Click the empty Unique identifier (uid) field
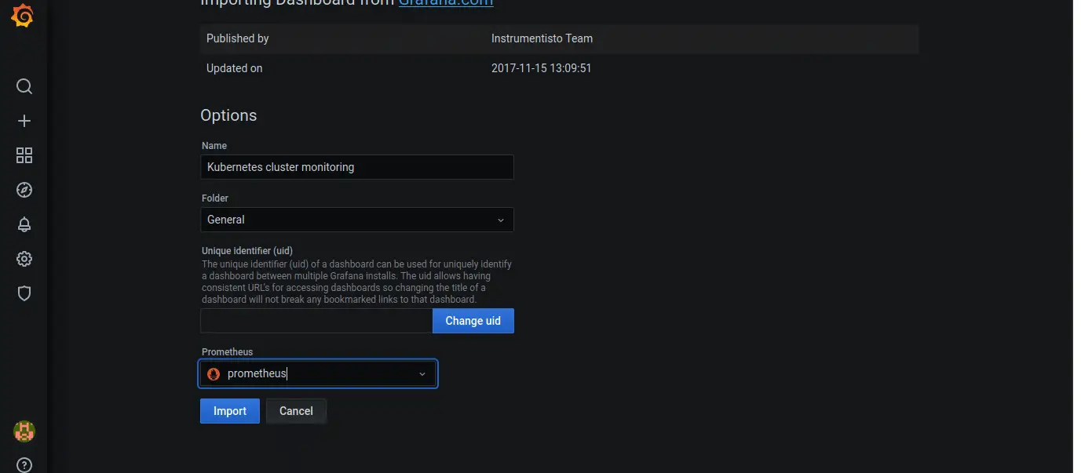This screenshot has width=1081, height=473. click(x=316, y=320)
